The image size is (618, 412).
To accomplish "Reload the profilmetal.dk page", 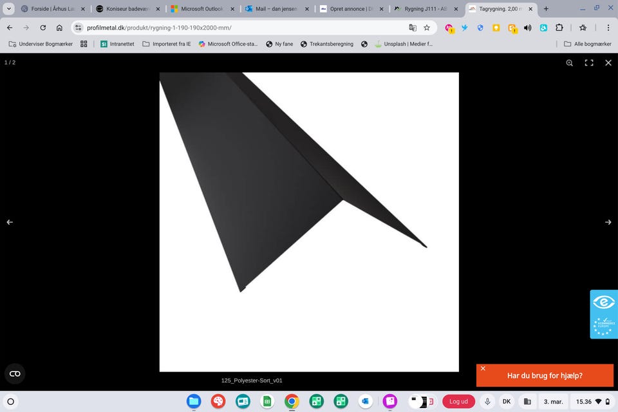I will (x=43, y=28).
